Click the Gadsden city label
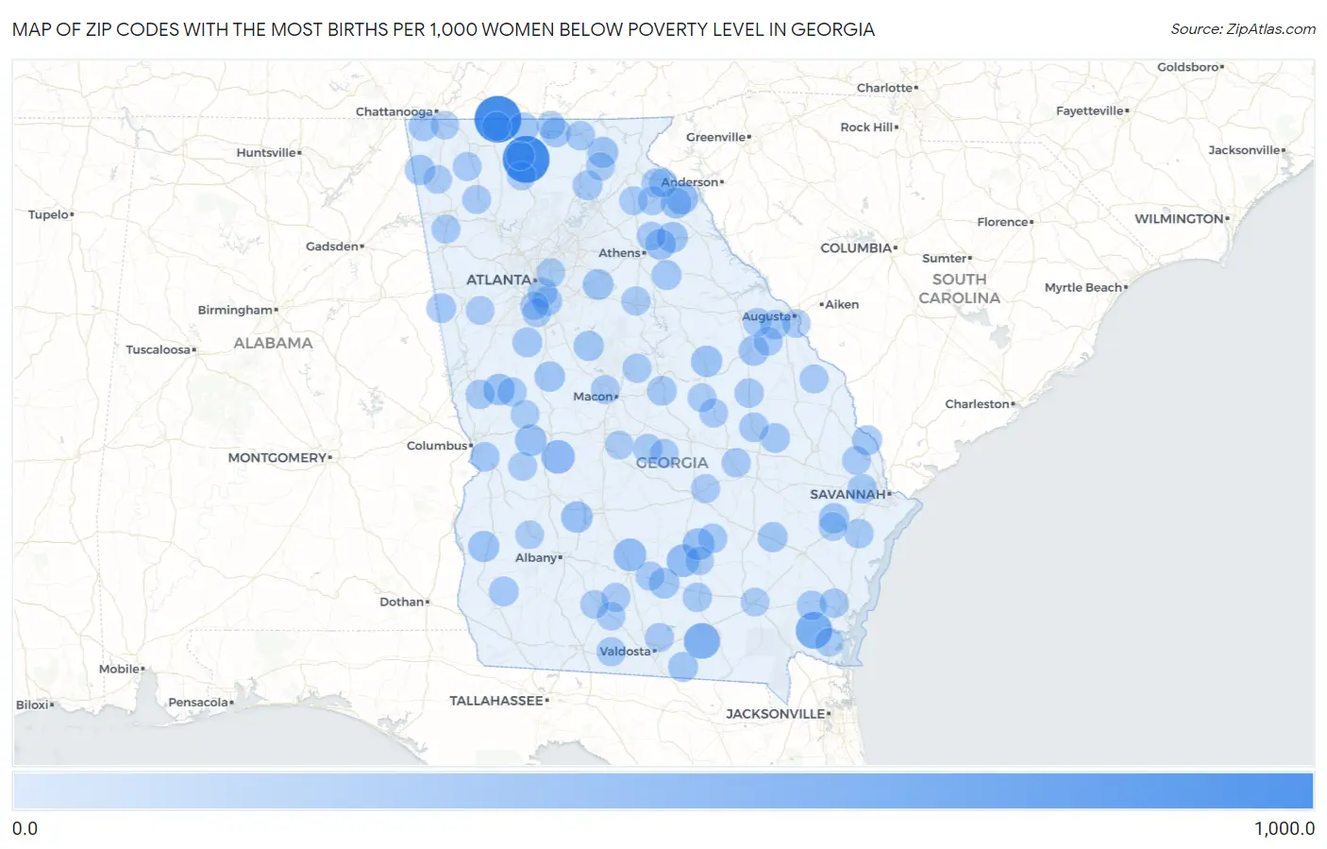This screenshot has width=1327, height=849. click(x=332, y=246)
